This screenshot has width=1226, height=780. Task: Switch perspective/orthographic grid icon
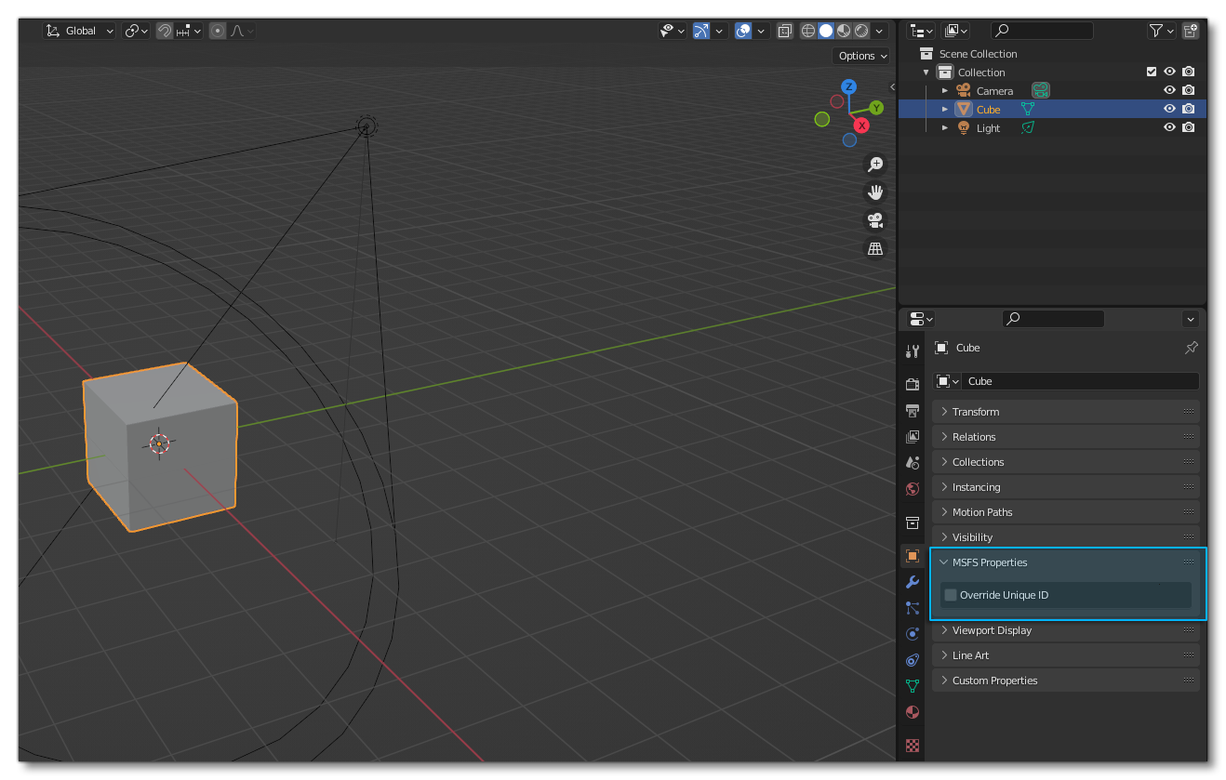point(875,248)
